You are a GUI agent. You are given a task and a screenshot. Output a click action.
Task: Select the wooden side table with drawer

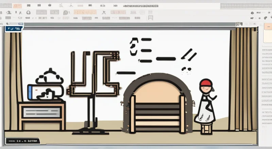coord(42,115)
